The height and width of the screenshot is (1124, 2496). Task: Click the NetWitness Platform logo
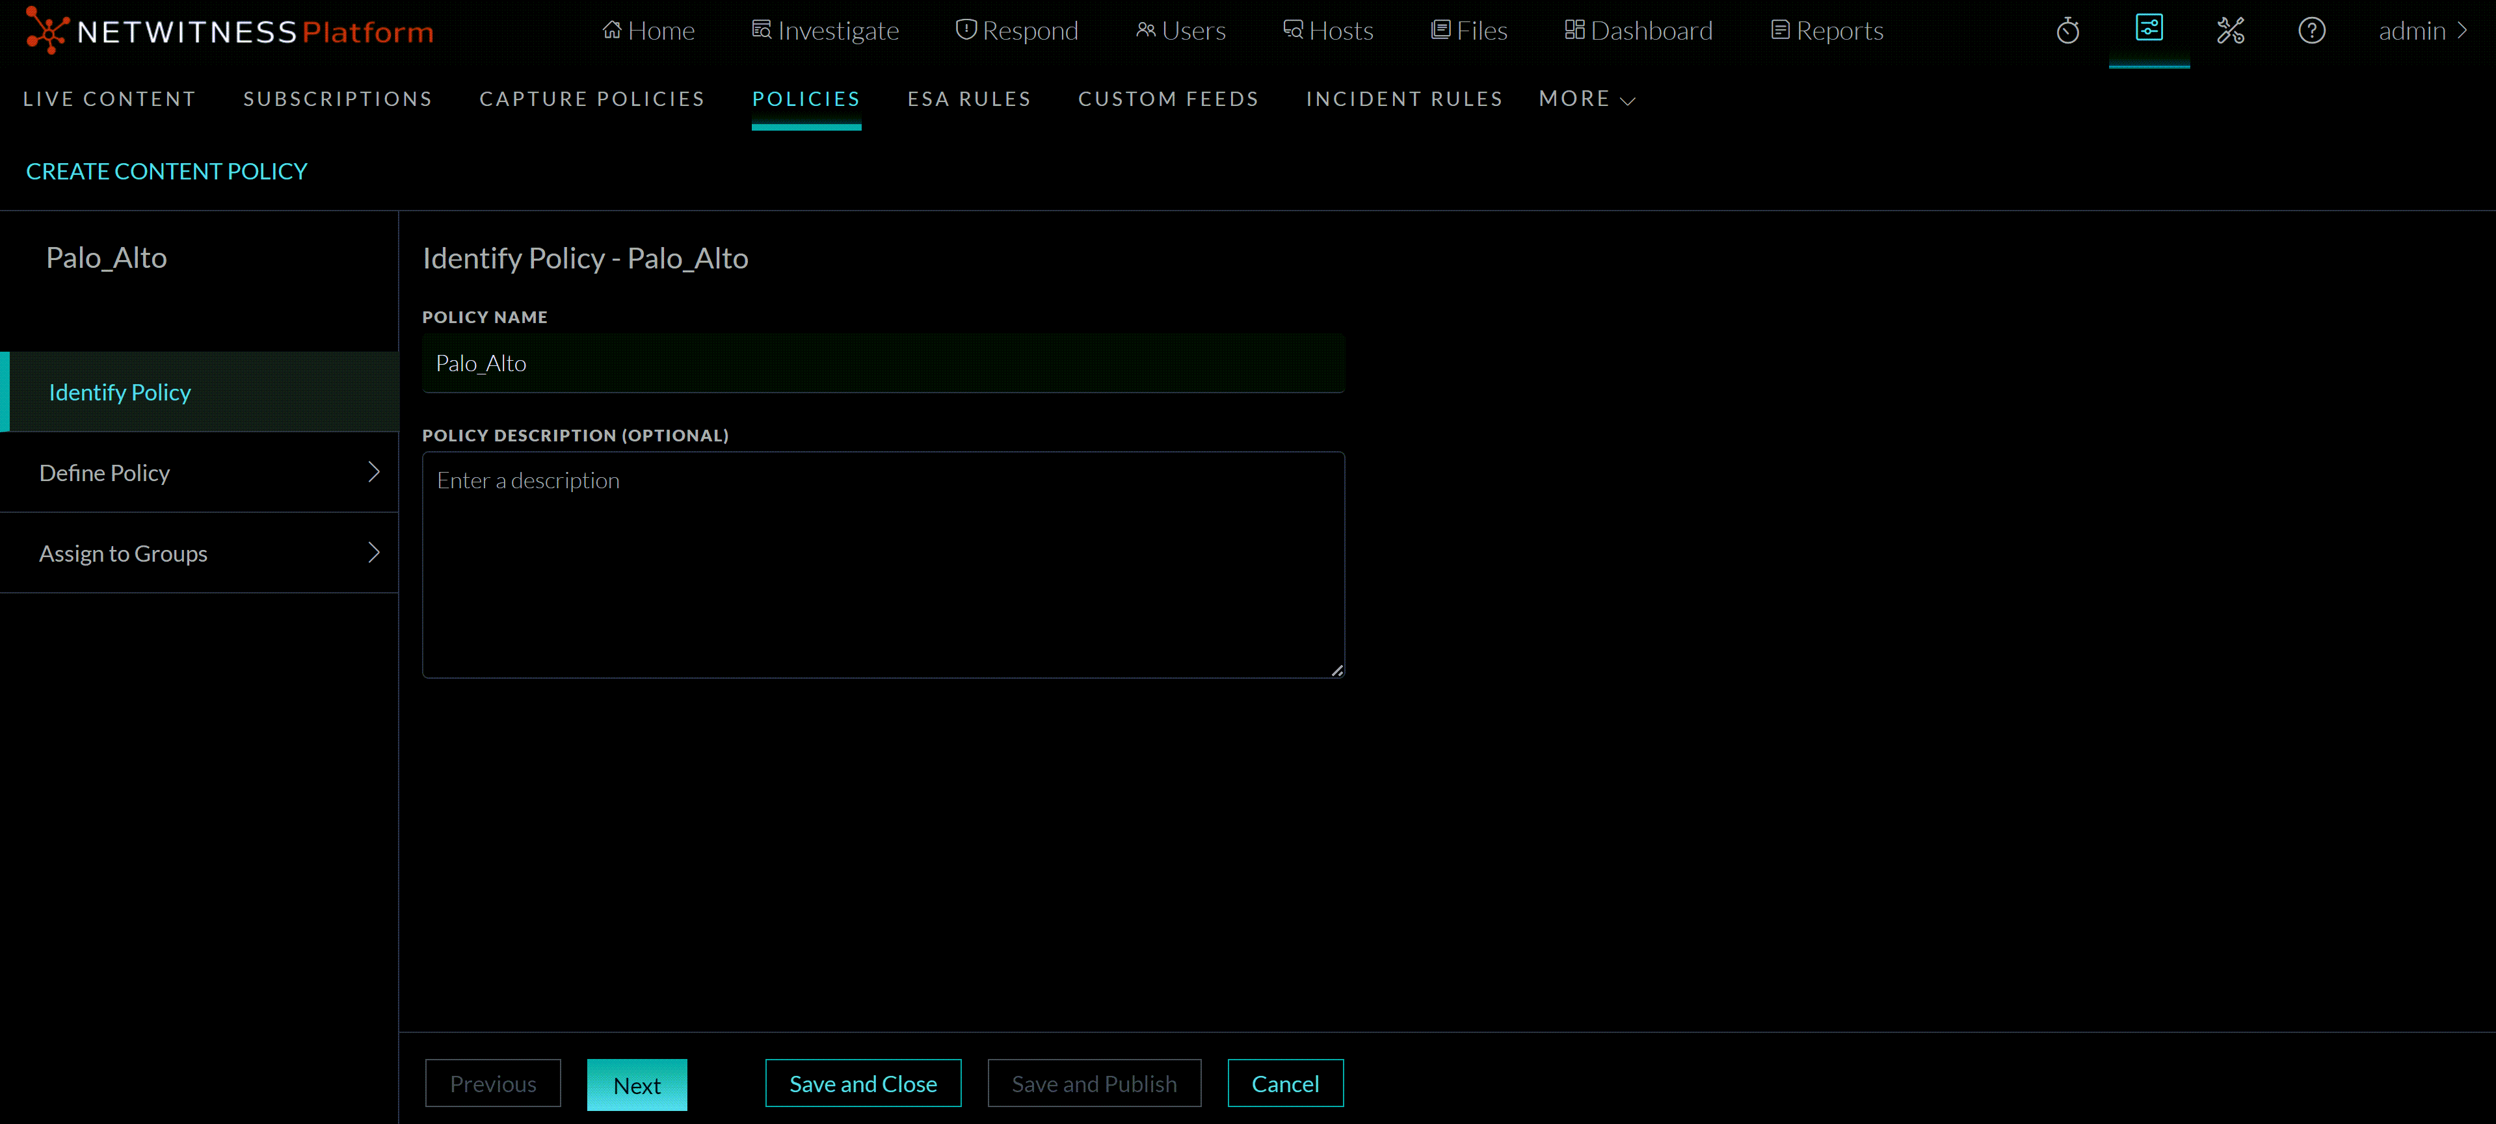pyautogui.click(x=230, y=31)
